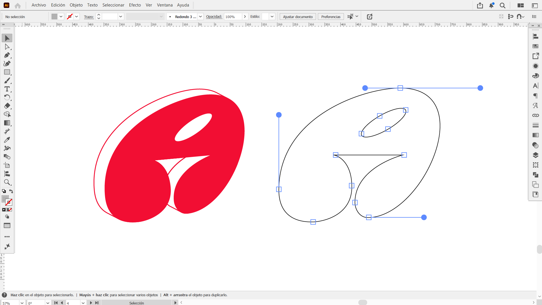Open the Layers panel icon
The image size is (542, 305).
tap(536, 155)
